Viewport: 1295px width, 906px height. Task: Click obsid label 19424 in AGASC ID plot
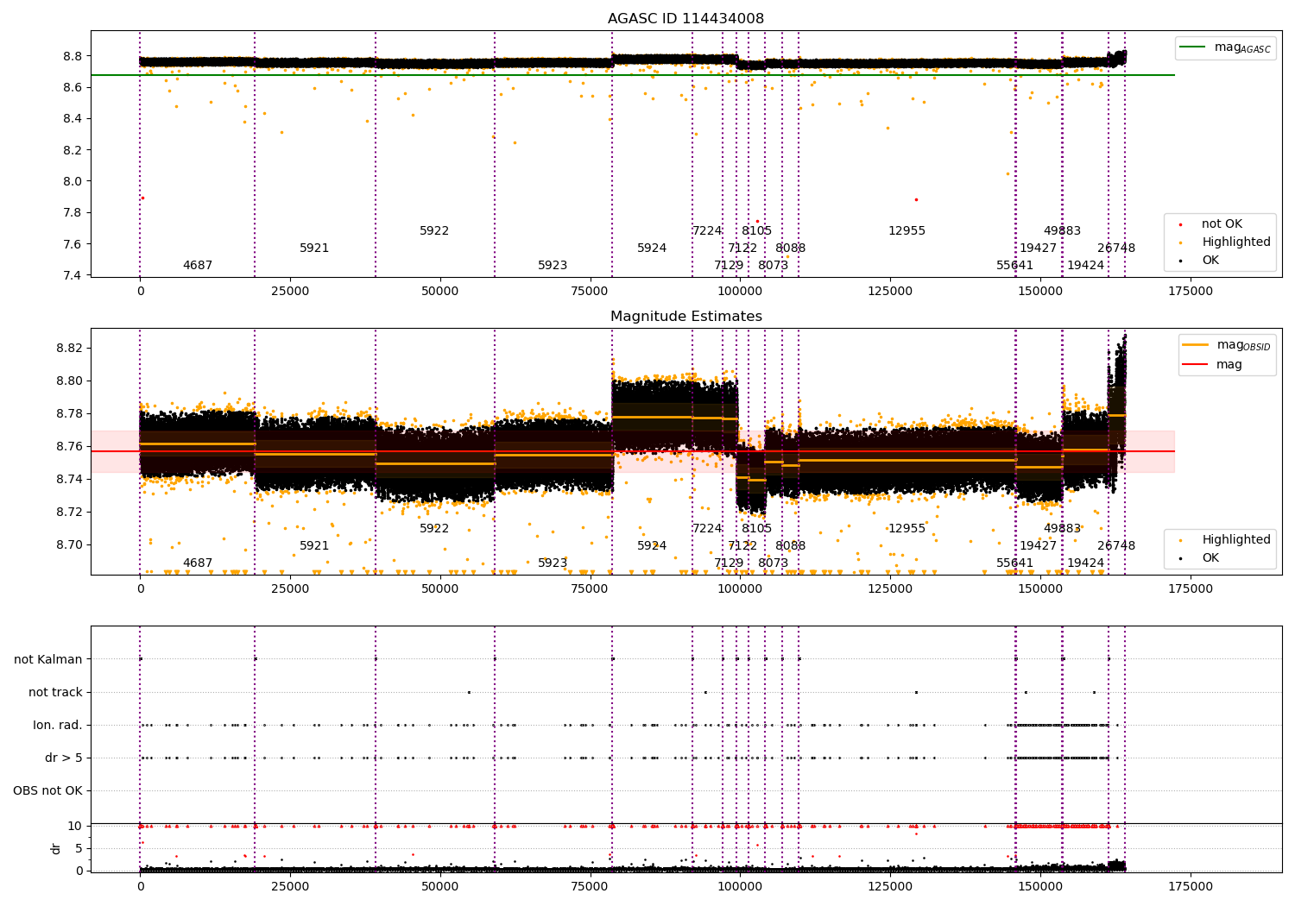[x=1085, y=266]
